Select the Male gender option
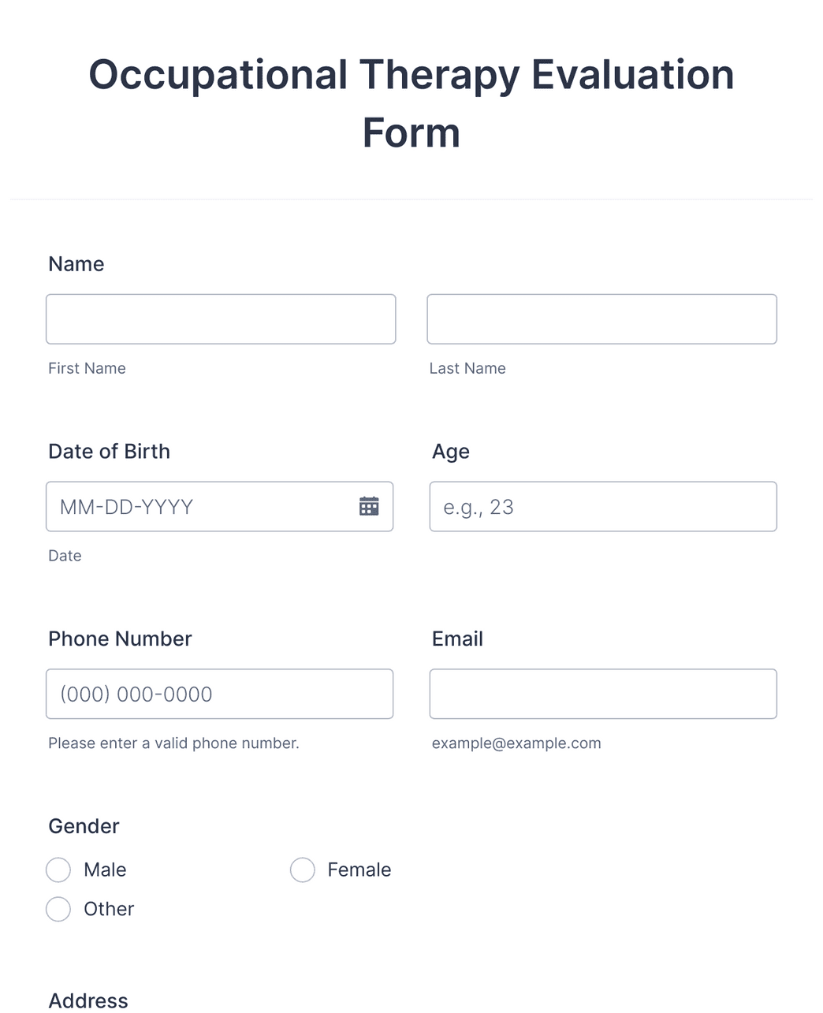Screen dimensions: 823x1013 [x=58, y=870]
